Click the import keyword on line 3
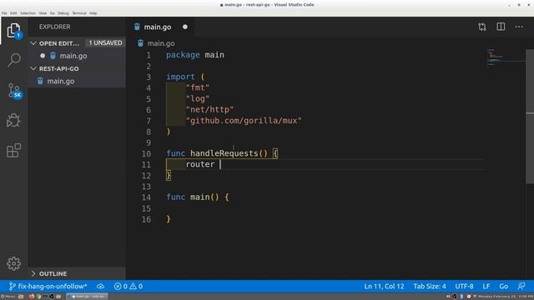The height and width of the screenshot is (300, 534). [x=180, y=77]
